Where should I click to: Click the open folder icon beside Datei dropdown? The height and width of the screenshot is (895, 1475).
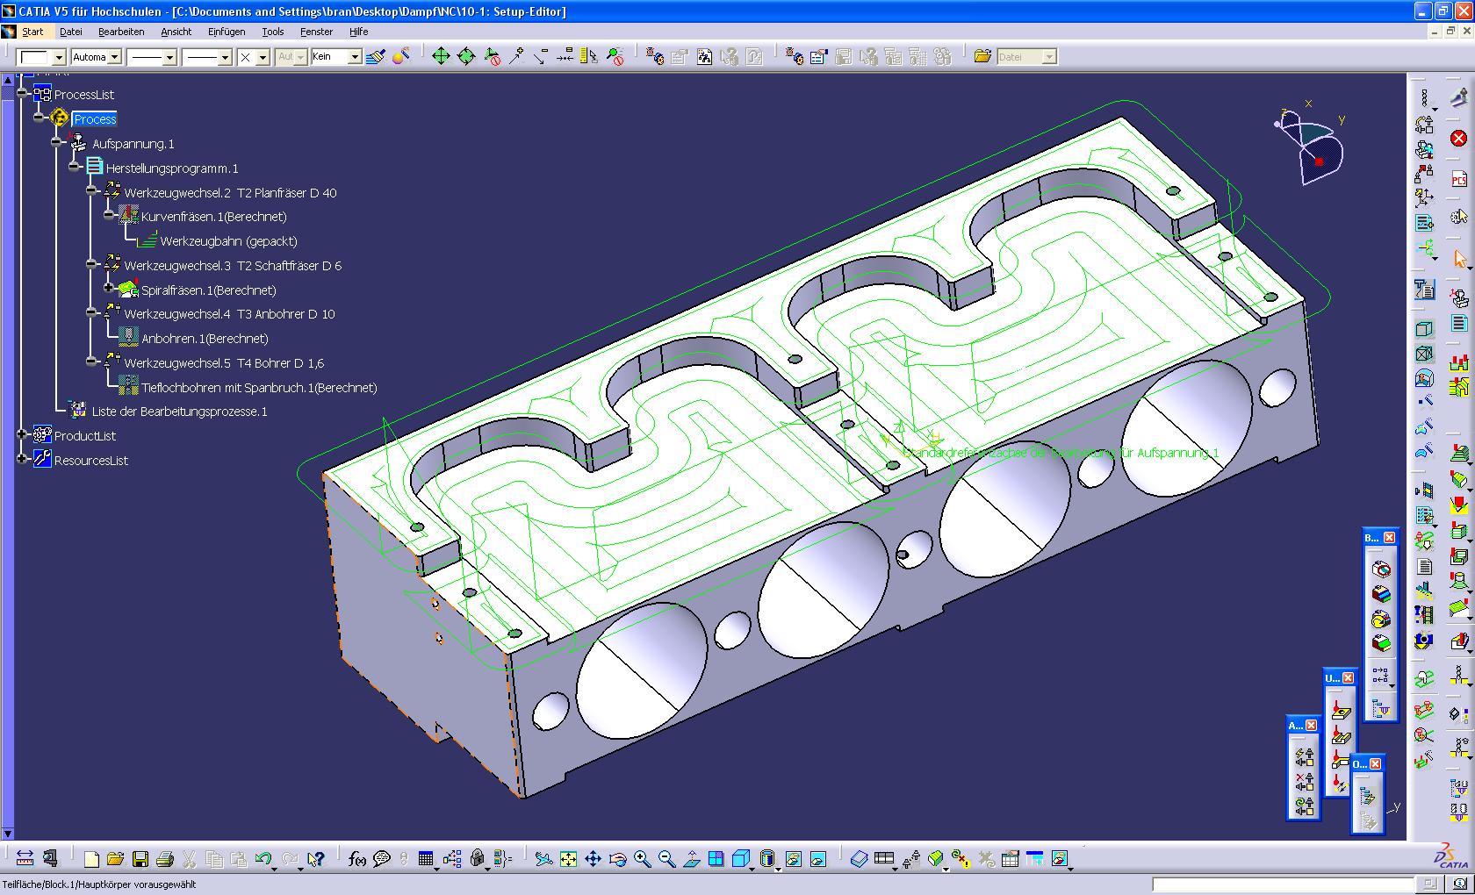(982, 56)
